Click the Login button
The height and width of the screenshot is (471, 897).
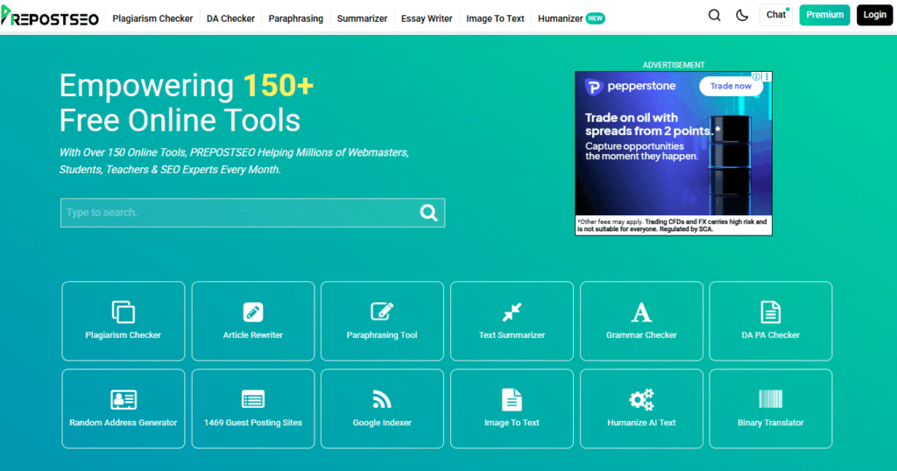(x=875, y=15)
